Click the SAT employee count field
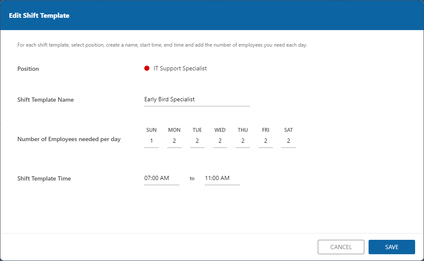The image size is (424, 261). pos(289,141)
